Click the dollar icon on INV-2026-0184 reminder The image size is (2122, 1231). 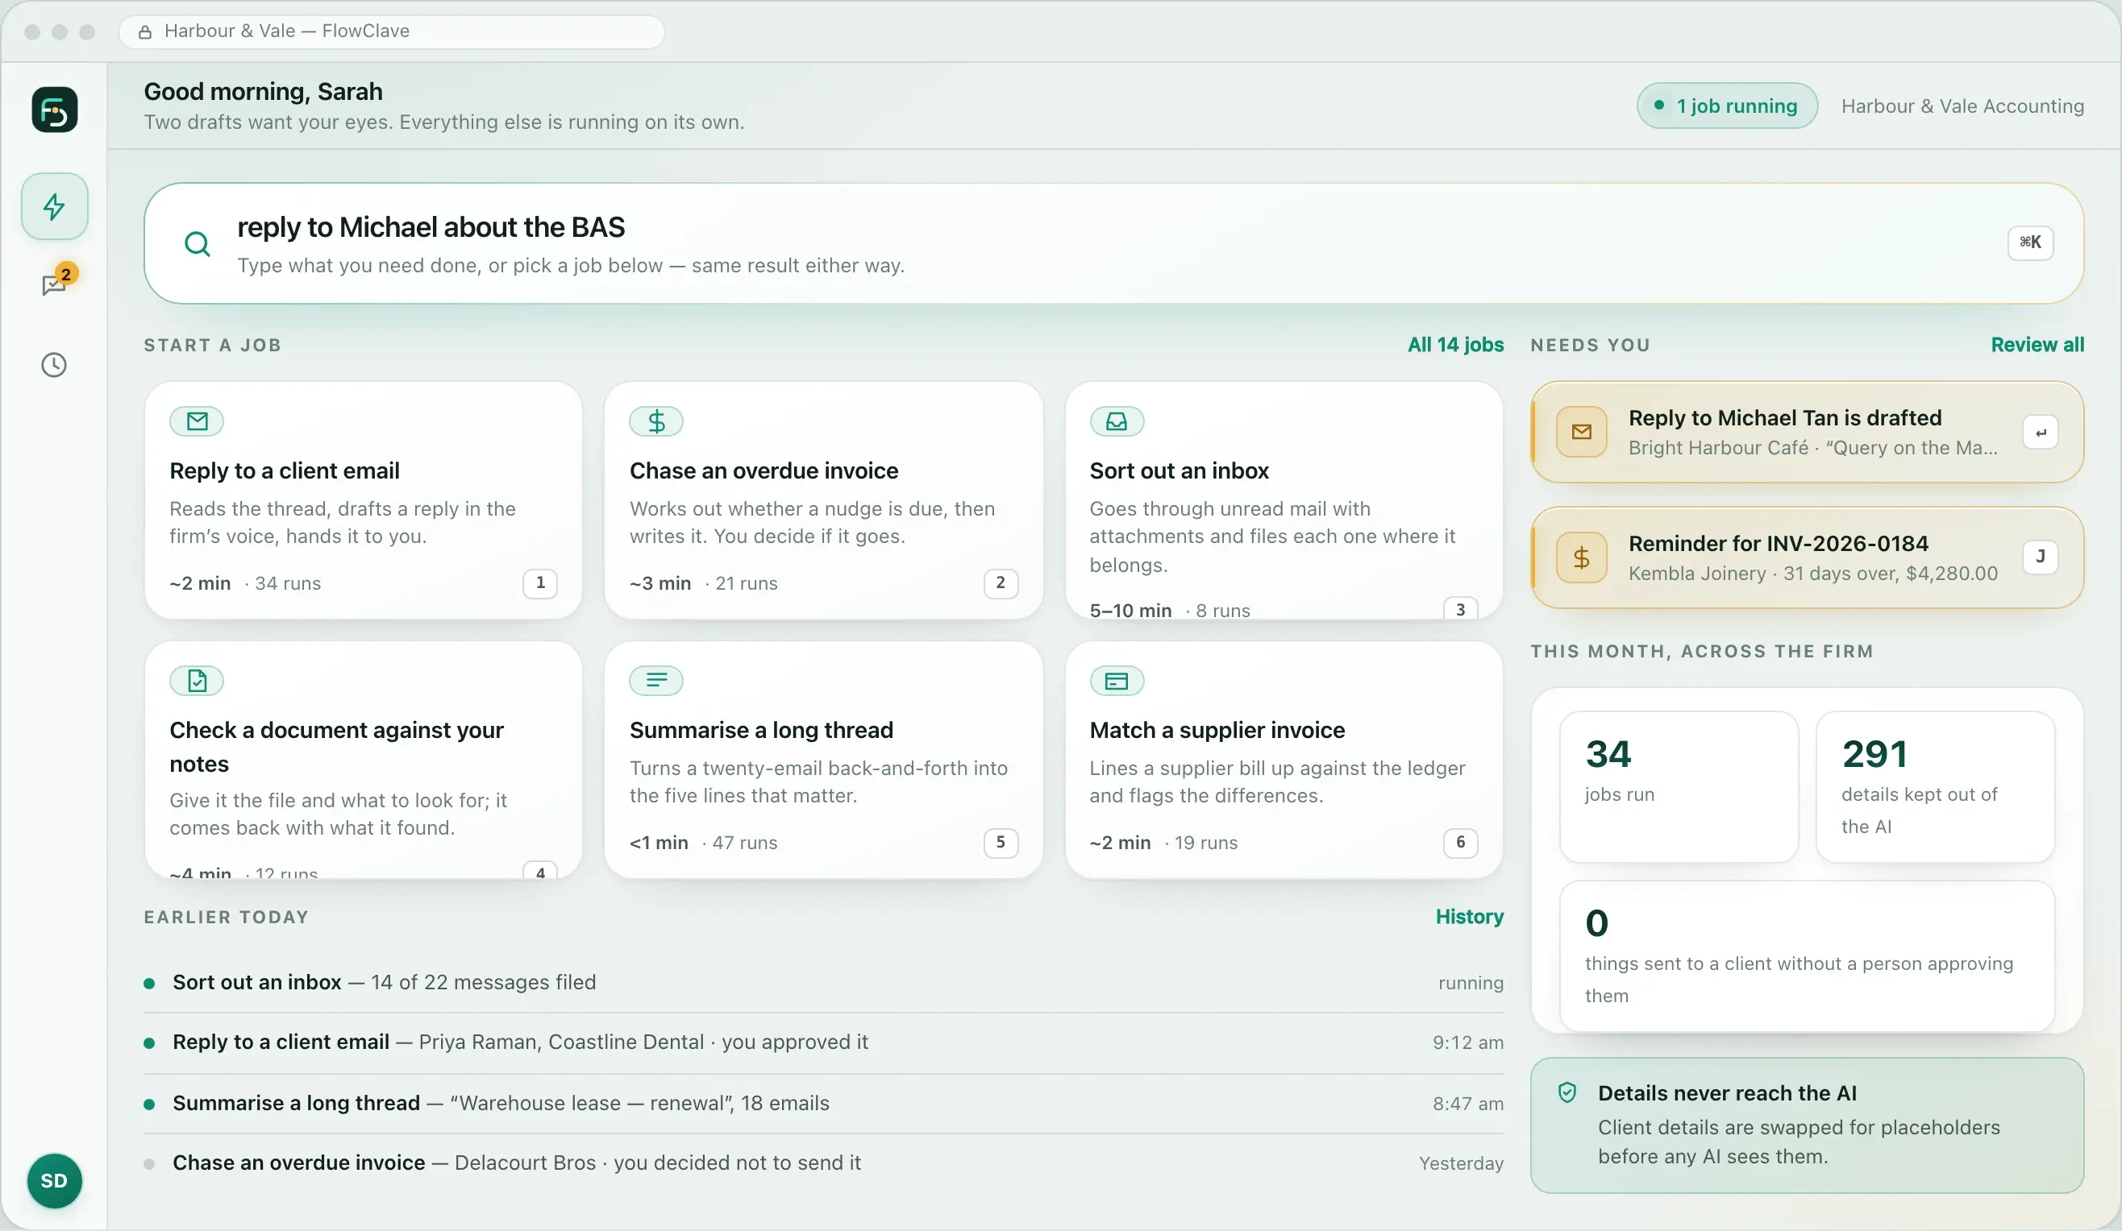(1581, 557)
